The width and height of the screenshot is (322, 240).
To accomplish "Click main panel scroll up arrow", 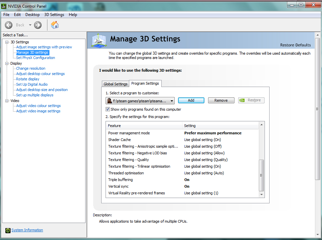I will tap(317, 35).
